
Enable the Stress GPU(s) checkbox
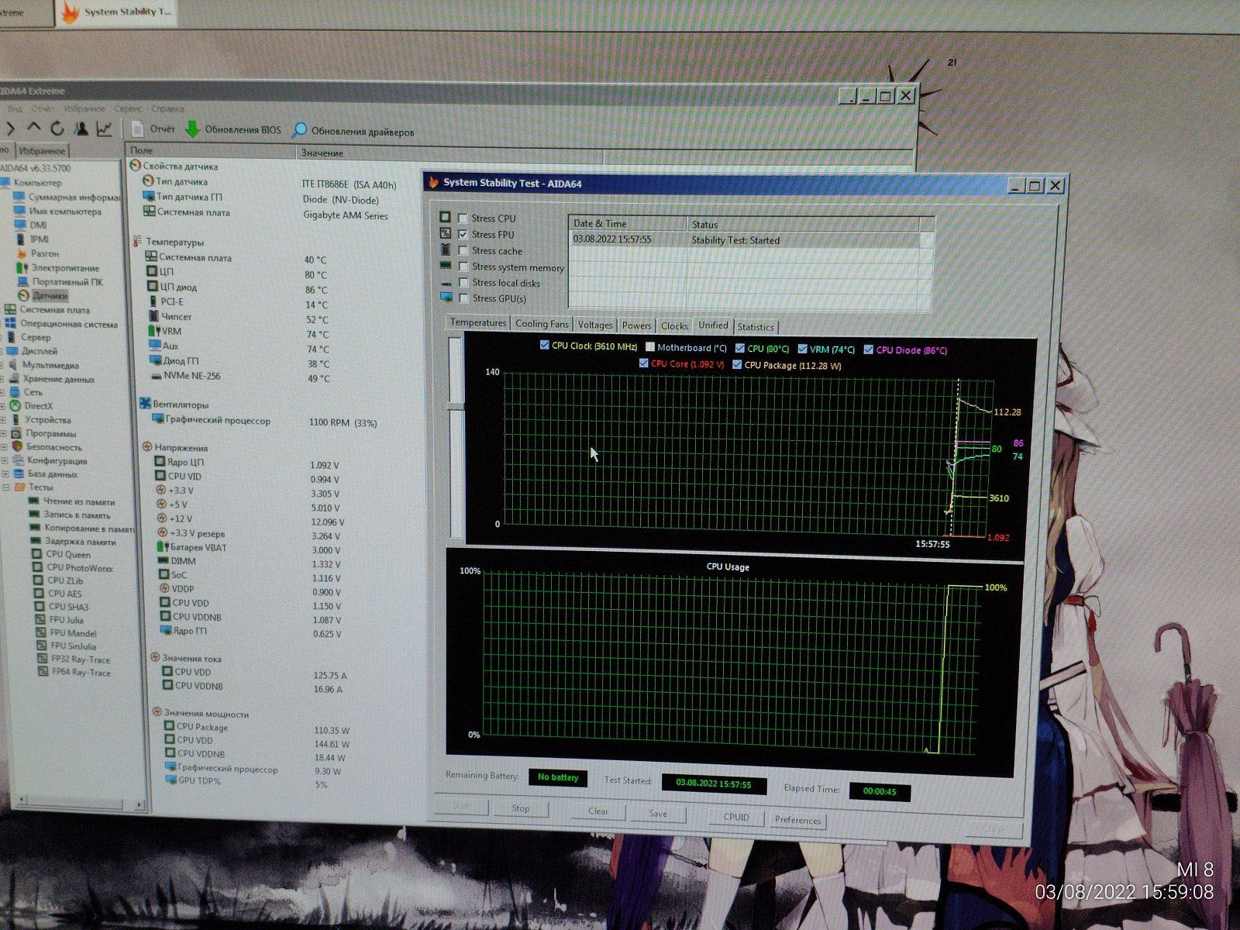(x=463, y=298)
